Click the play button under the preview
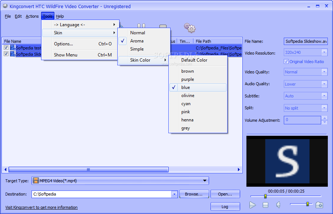This screenshot has height=214, width=333. point(252,205)
